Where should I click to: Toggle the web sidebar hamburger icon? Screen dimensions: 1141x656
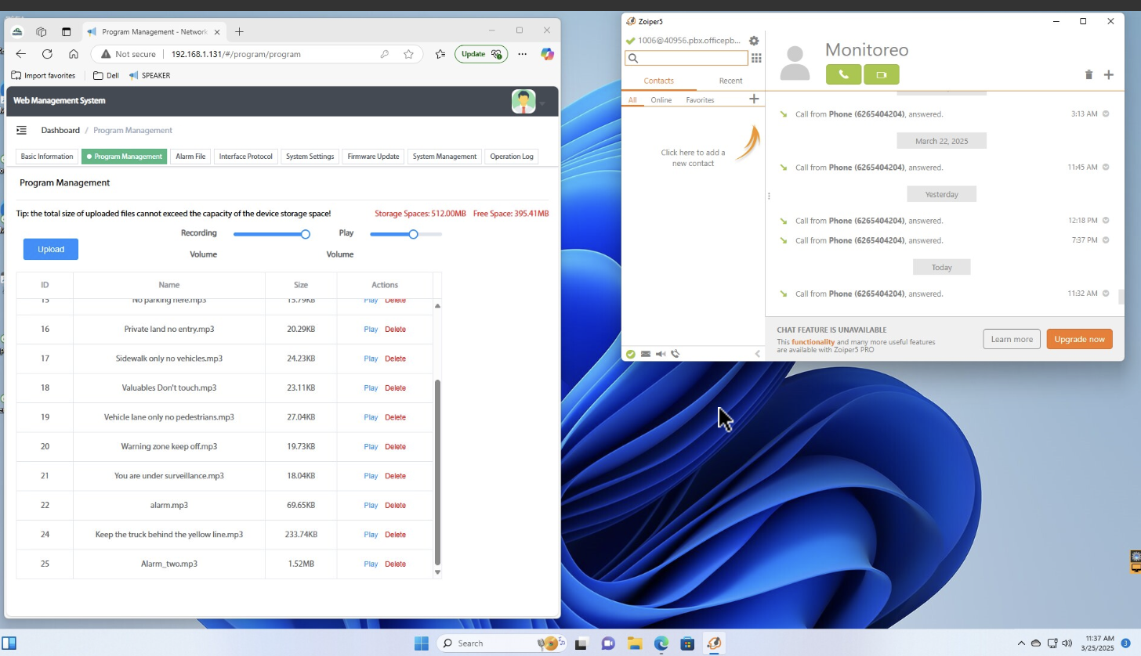[21, 131]
